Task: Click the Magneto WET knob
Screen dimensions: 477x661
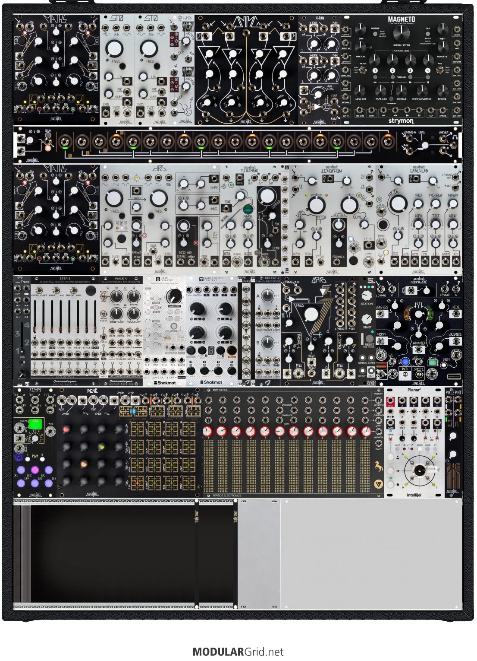Action: (x=442, y=29)
